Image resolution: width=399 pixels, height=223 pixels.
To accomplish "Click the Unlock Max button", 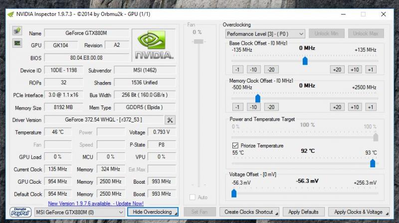I will [x=366, y=33].
